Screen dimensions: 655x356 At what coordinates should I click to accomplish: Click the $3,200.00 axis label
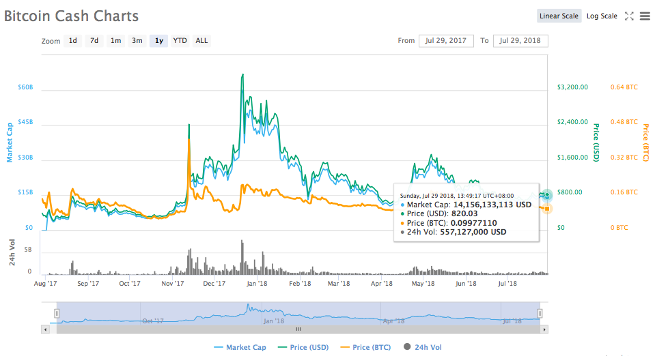click(572, 87)
